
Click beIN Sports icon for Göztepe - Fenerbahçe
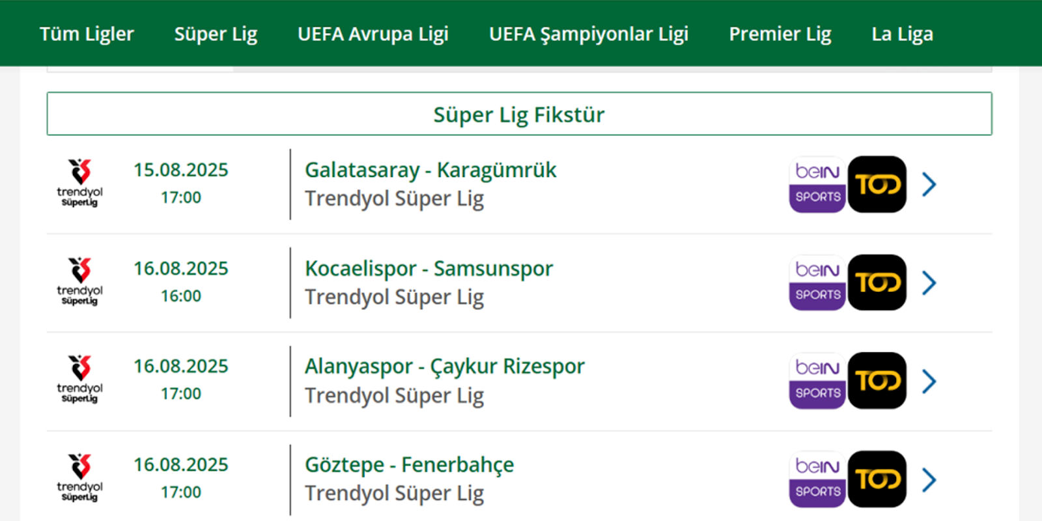point(817,479)
